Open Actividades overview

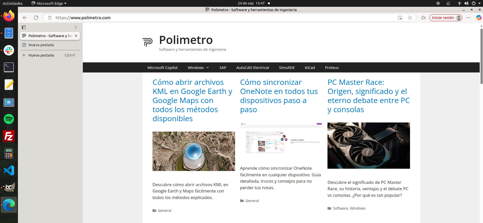pos(13,3)
